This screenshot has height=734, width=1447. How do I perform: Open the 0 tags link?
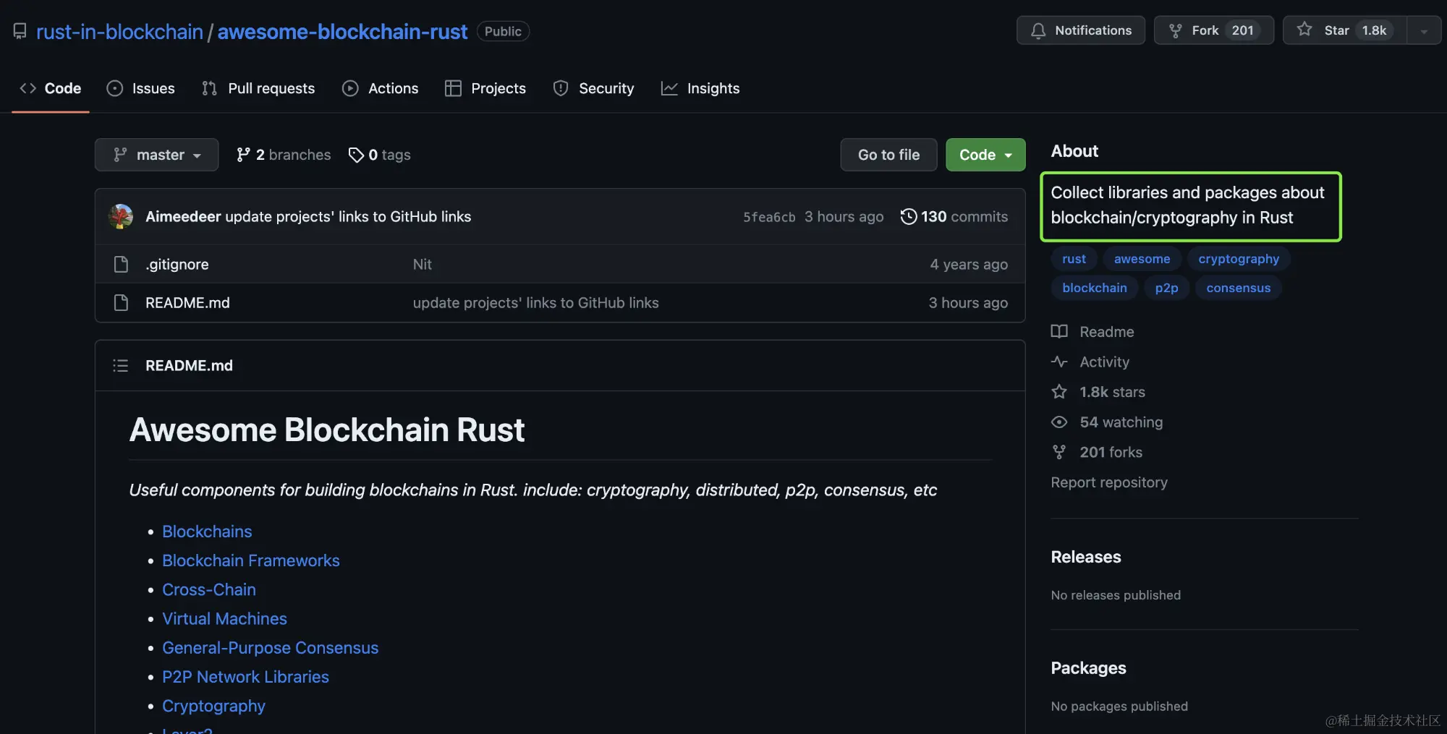380,155
